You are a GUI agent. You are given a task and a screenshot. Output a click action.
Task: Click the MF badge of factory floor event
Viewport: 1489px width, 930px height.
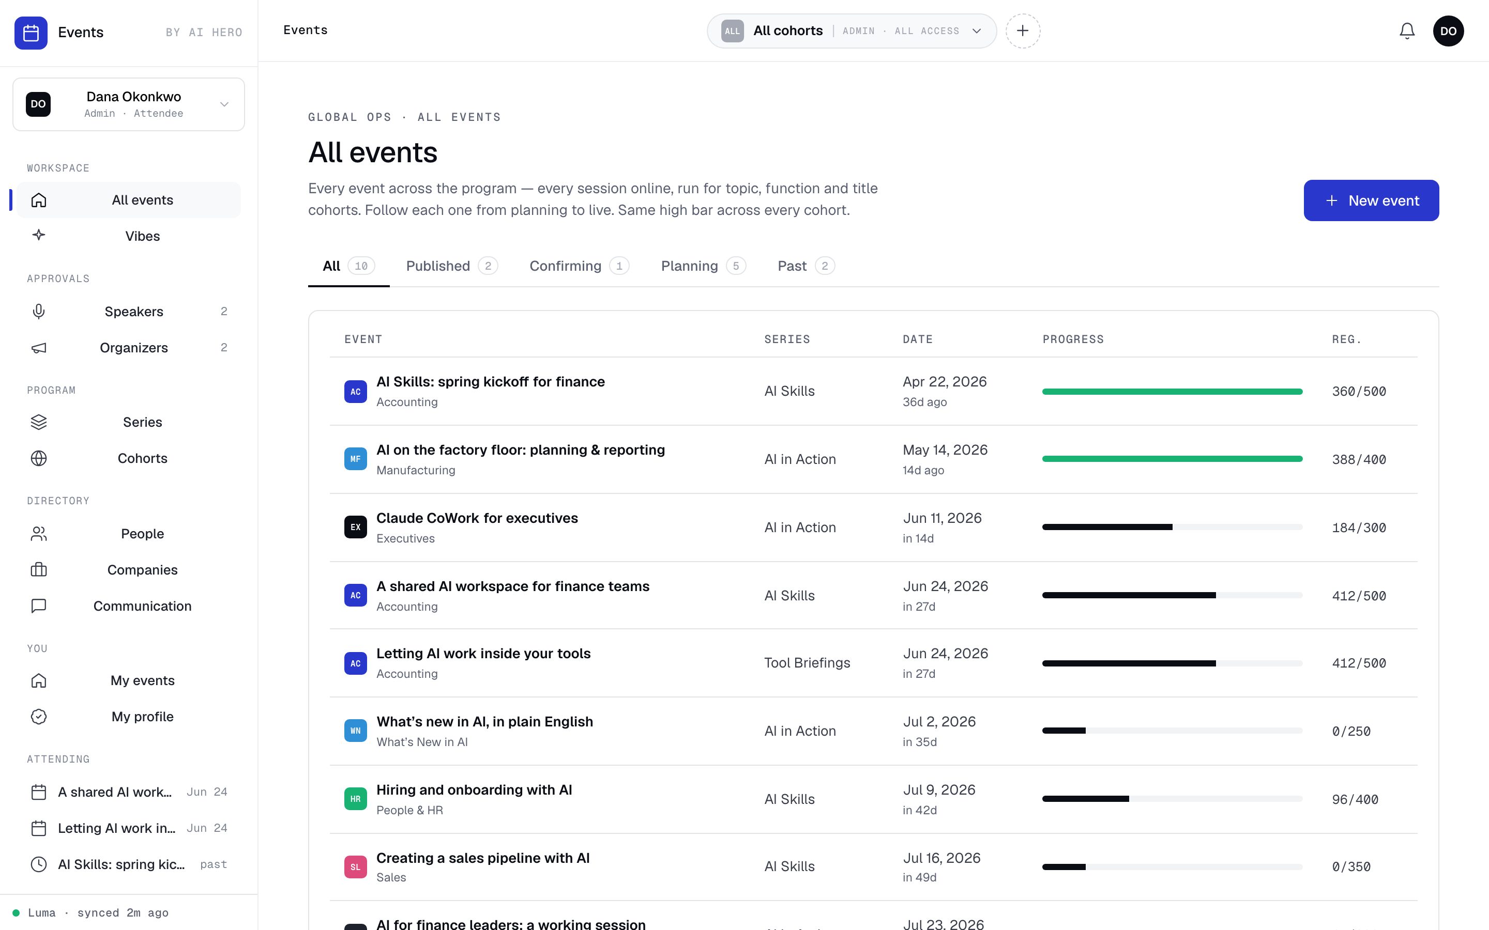(x=356, y=459)
